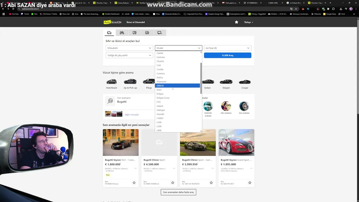Switch to the motorcycle vehicle tab
This screenshot has height=202, width=359.
122,33
